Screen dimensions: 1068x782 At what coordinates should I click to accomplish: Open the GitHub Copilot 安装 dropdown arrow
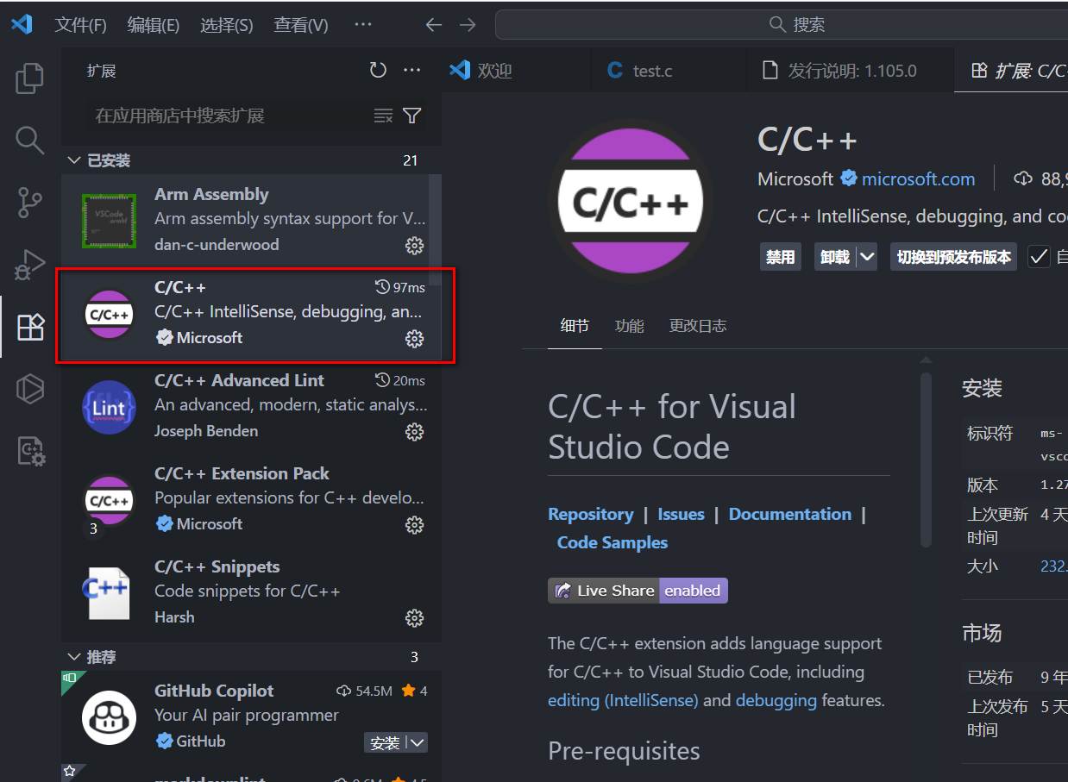[418, 743]
